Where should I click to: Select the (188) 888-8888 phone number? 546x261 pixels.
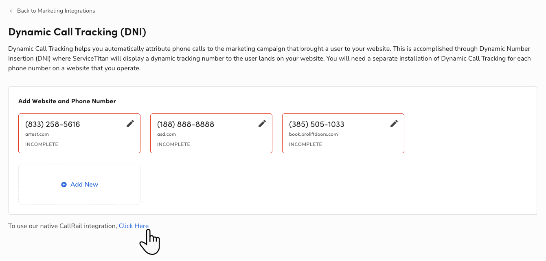(x=185, y=124)
